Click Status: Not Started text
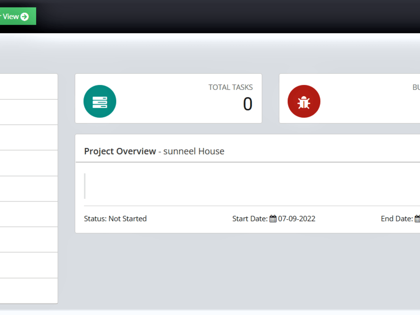Image resolution: width=420 pixels, height=315 pixels. 115,218
